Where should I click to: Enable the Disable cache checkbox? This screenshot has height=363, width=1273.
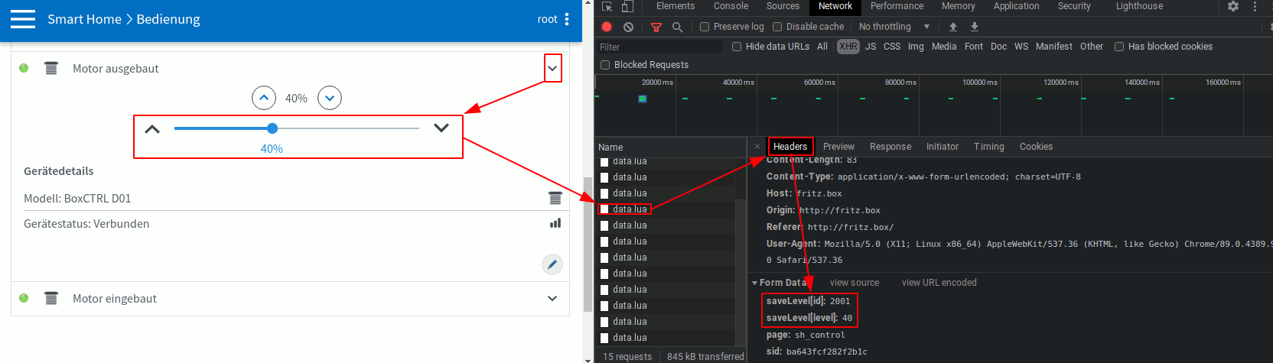coord(777,27)
